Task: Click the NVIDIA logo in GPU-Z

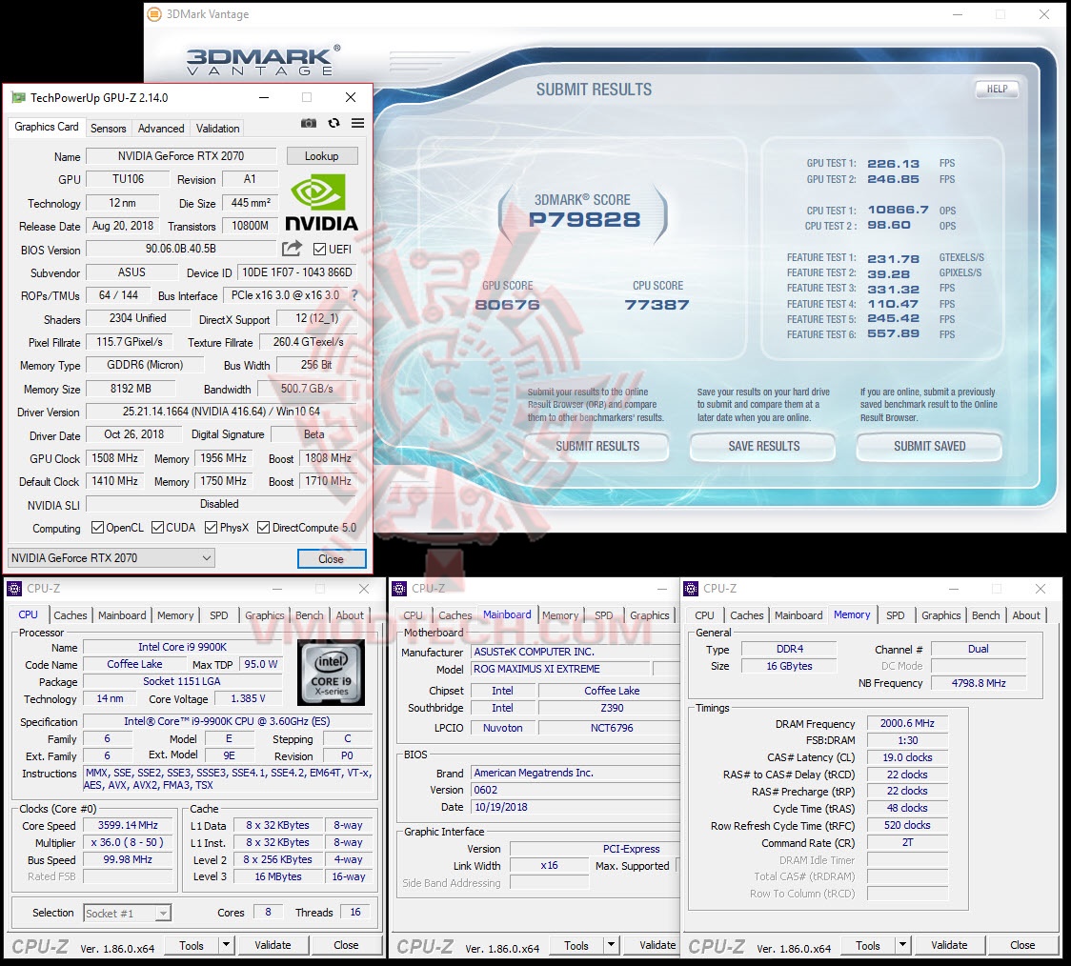Action: (321, 203)
